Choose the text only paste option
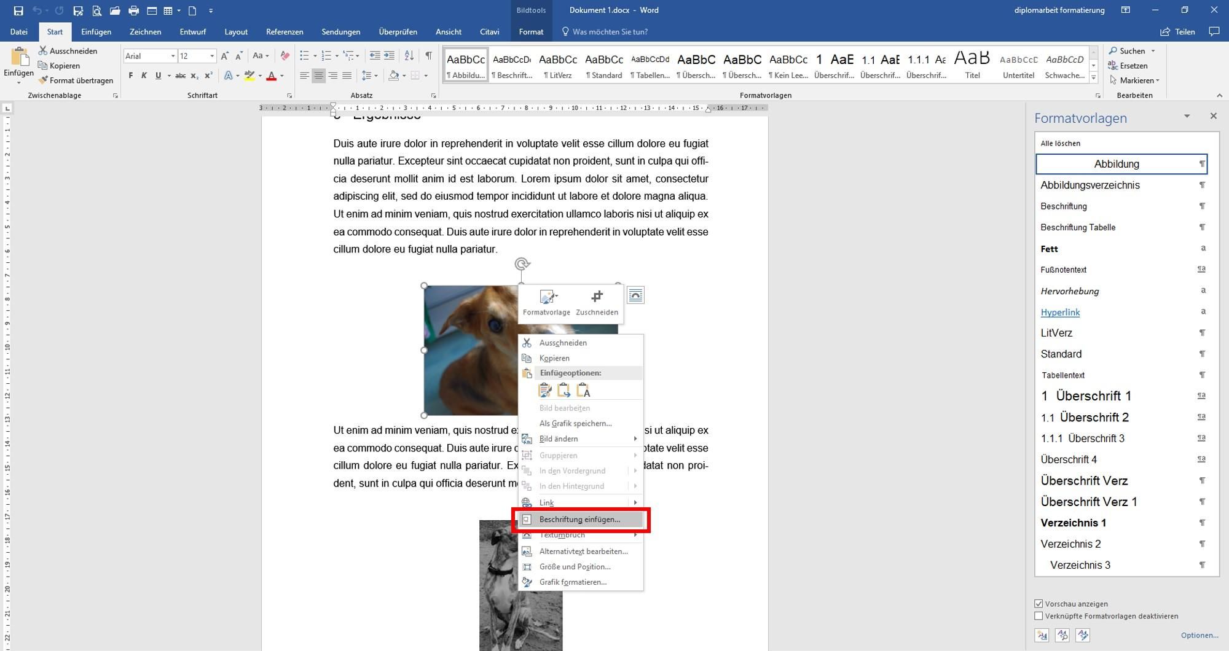Viewport: 1229px width, 651px height. pos(583,391)
